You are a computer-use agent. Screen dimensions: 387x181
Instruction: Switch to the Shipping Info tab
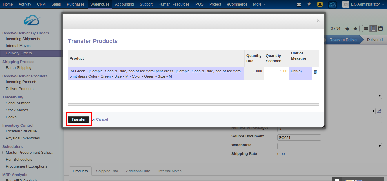click(107, 171)
